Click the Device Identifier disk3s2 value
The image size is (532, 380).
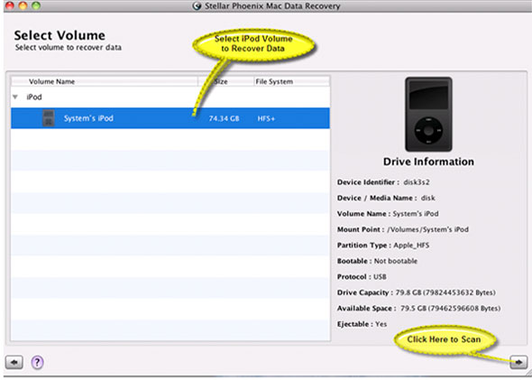(x=417, y=182)
